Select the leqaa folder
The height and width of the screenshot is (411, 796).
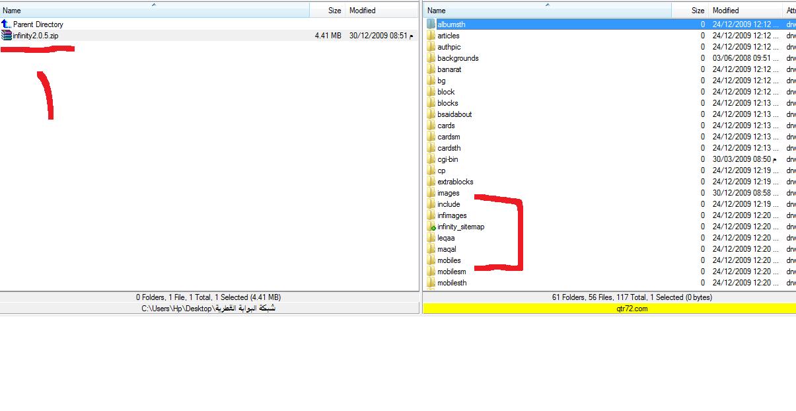446,238
